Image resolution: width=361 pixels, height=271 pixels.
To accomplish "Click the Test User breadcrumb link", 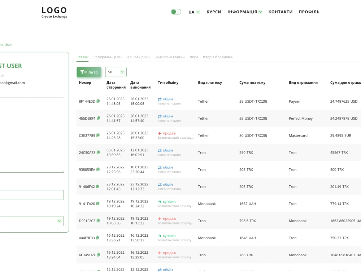I will click(6, 45).
